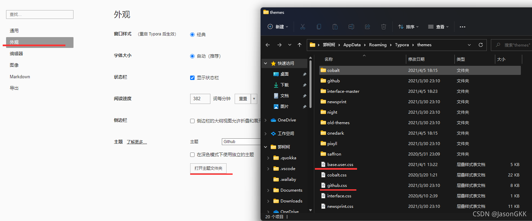Open the 重置 dropdown arrow beside reading speed
This screenshot has width=532, height=221.
pos(254,99)
